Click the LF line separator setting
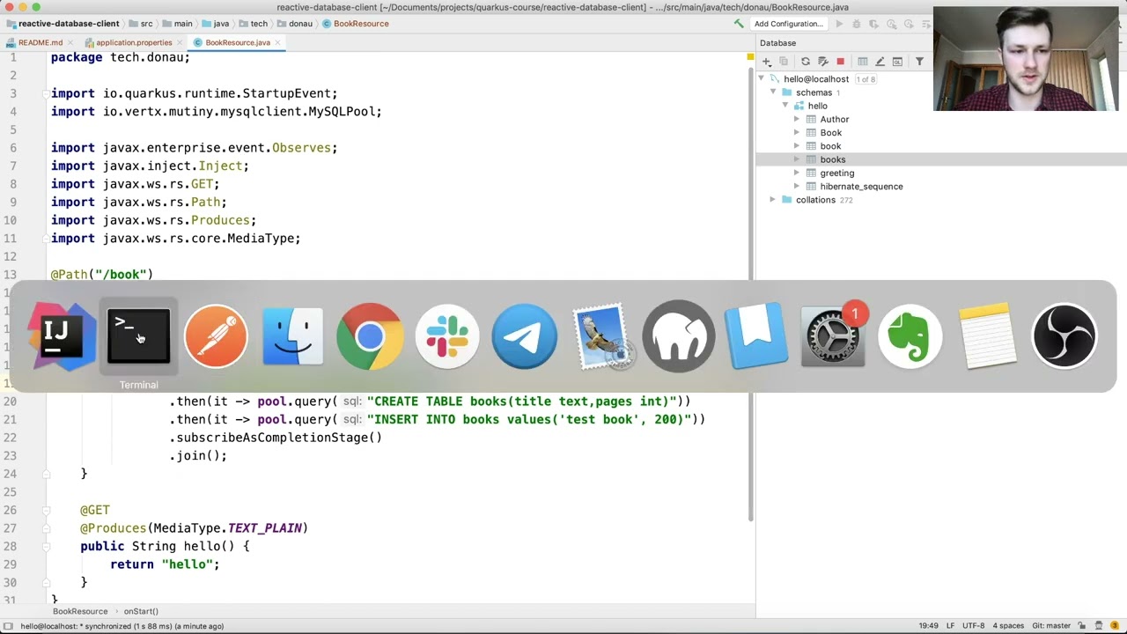Screen dimensions: 1127x634 point(950,626)
